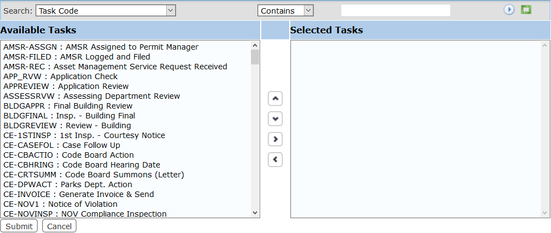Image resolution: width=551 pixels, height=233 pixels.
Task: Click the search text input box
Action: click(x=395, y=10)
